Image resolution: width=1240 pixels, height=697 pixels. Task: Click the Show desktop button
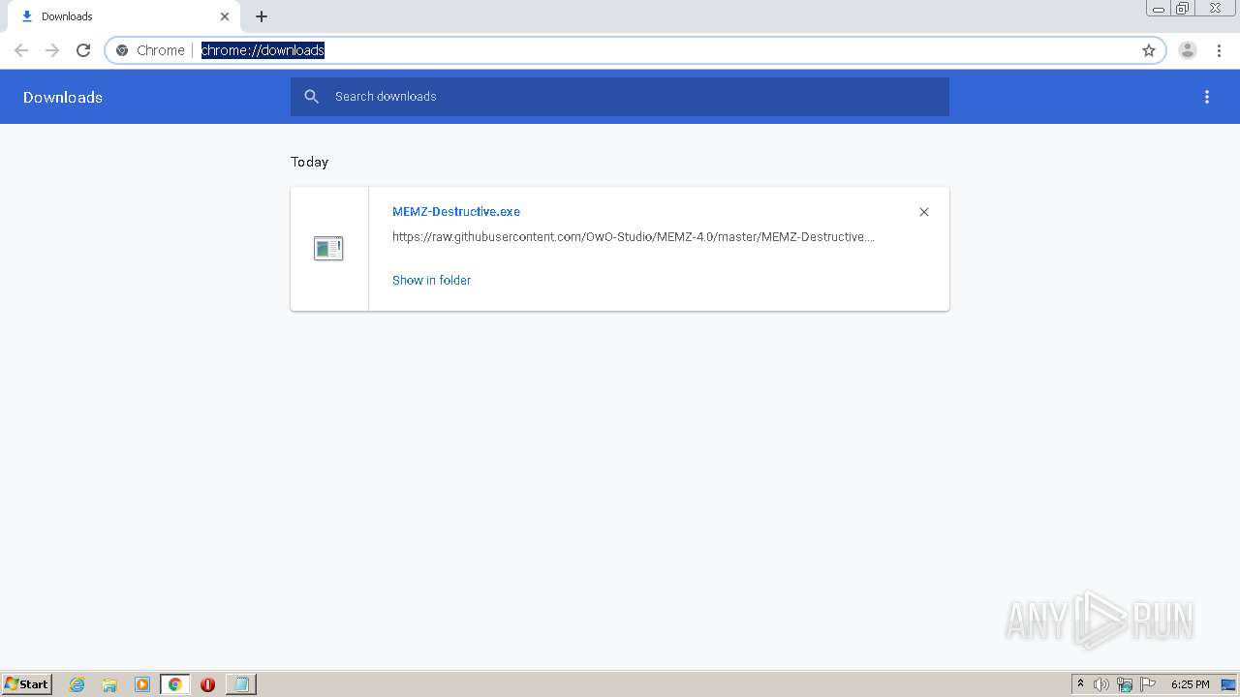pos(1229,684)
